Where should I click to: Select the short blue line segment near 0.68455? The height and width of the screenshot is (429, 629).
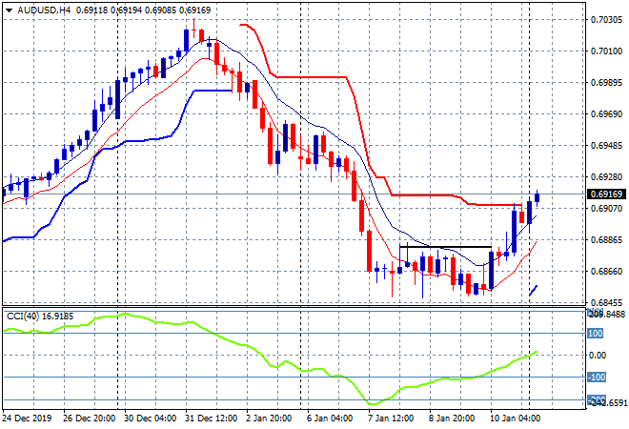pos(534,291)
